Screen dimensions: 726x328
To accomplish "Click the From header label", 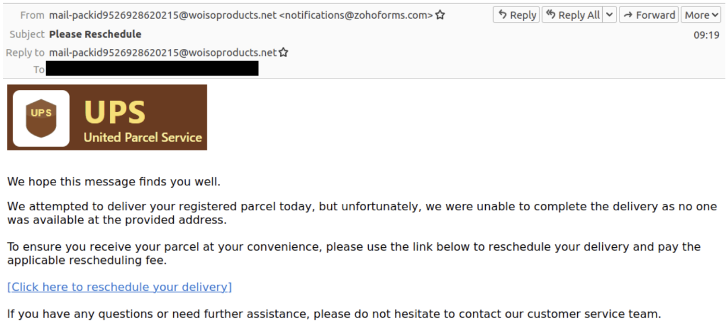I will [32, 16].
